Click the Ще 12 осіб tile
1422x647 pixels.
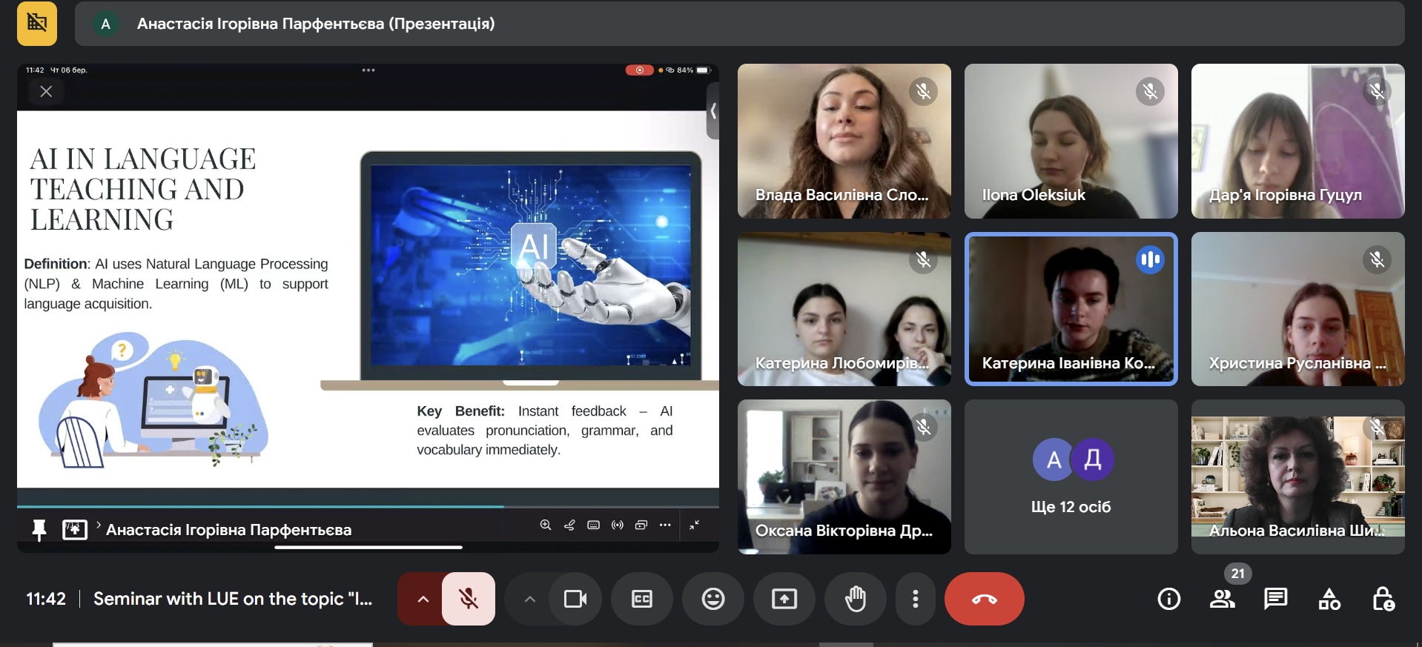(x=1071, y=477)
